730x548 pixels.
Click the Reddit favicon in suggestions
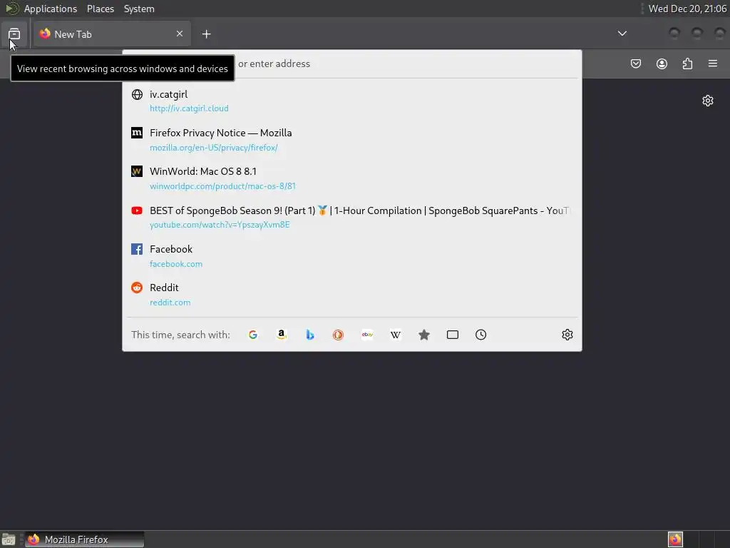click(x=137, y=288)
